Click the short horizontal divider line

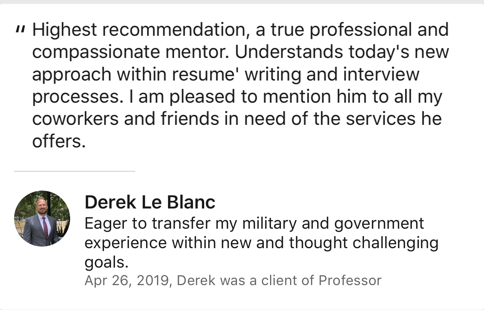click(x=74, y=171)
